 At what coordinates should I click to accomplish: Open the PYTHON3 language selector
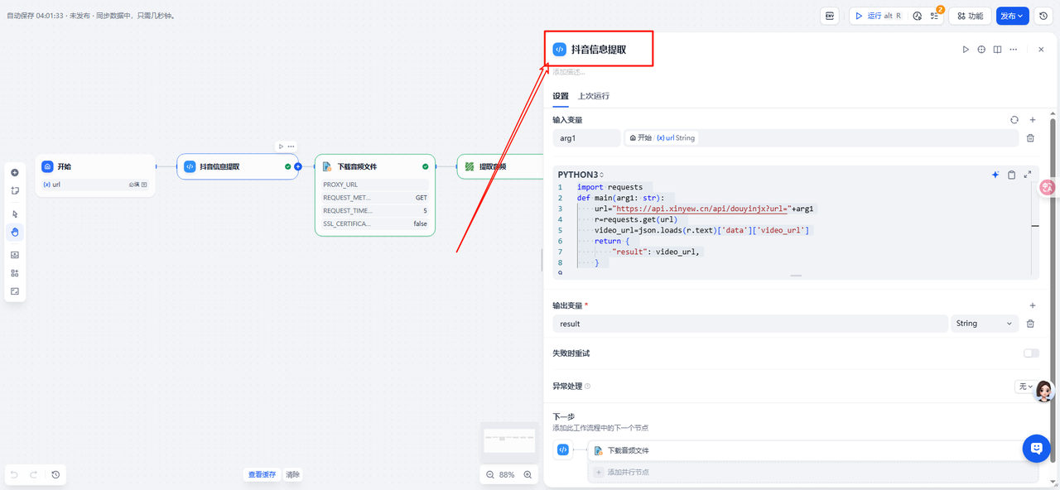click(x=581, y=175)
